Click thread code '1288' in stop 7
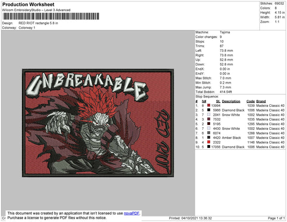The height and width of the screenshot is (222, 287). point(251,133)
